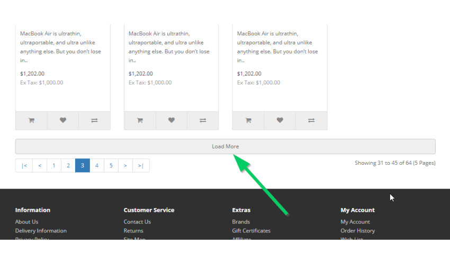Select the active page 3 button
The image size is (450, 264).
[x=83, y=165]
